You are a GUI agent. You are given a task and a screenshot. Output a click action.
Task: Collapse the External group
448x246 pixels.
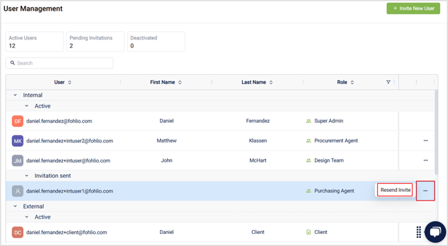pyautogui.click(x=15, y=207)
